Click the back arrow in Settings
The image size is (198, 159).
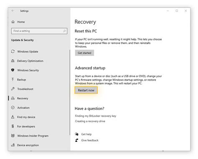[x=13, y=11]
